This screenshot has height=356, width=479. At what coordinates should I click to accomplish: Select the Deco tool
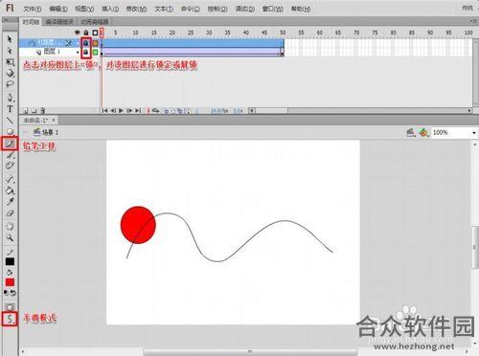[10, 166]
